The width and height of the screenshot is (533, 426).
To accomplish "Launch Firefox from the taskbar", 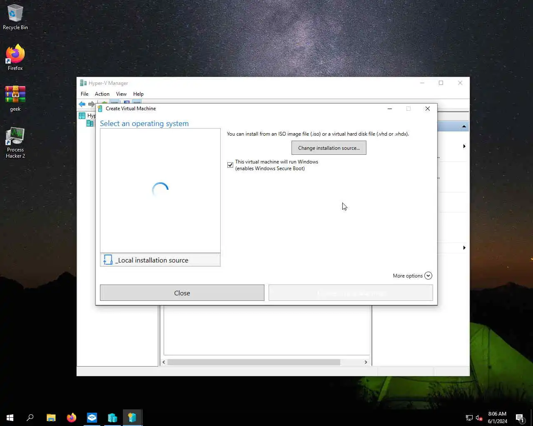I will (x=72, y=417).
